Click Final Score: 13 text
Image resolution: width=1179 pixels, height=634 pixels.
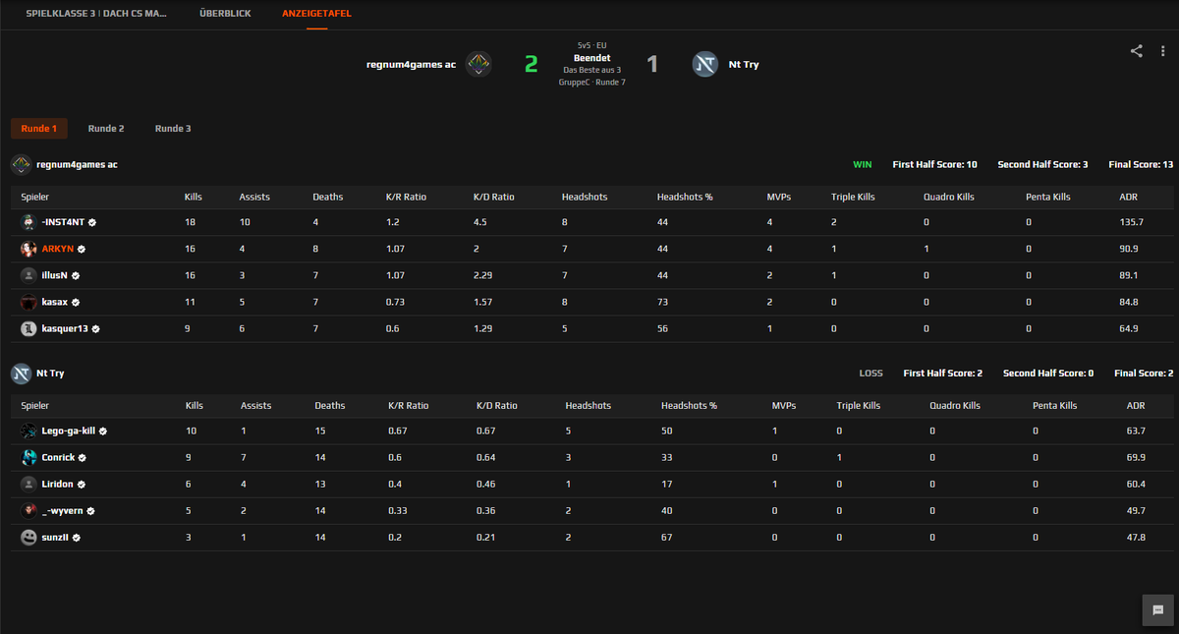(x=1141, y=165)
